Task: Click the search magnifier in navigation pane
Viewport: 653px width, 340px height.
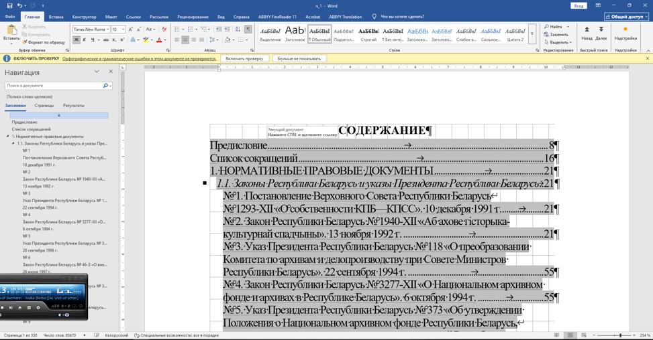Action: [105, 86]
